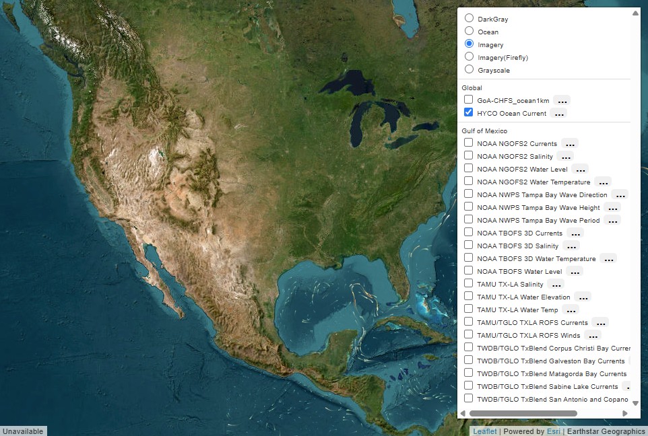Switch basemap to Grayscale
648x436 pixels.
469,69
